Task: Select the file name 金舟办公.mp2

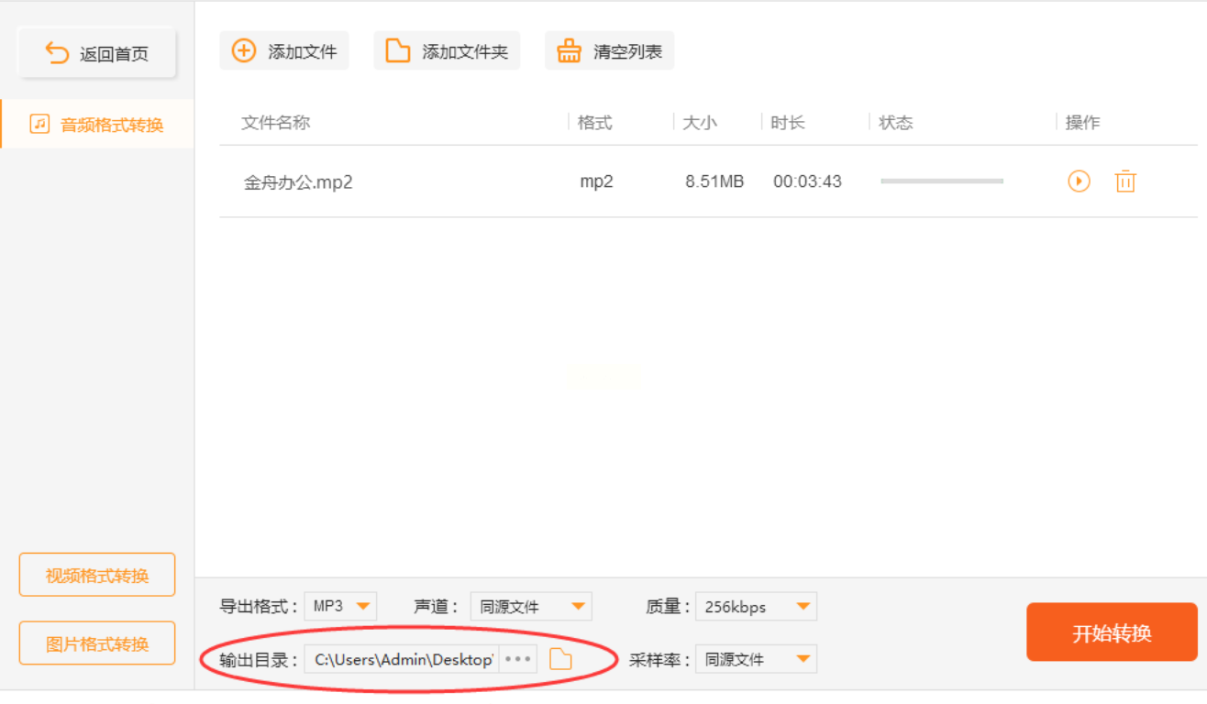Action: (x=298, y=181)
